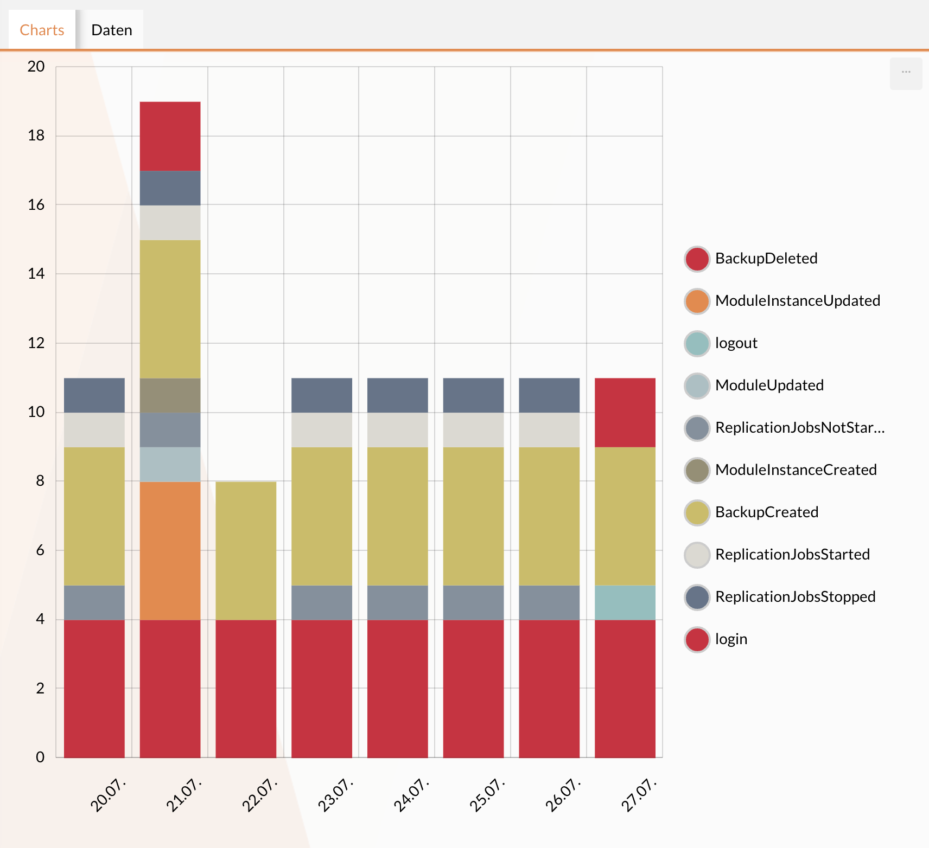Click the BackupCreated yellow legend circle
The height and width of the screenshot is (848, 929).
[697, 512]
